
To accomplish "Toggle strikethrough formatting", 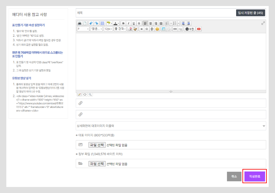I will (139, 23).
